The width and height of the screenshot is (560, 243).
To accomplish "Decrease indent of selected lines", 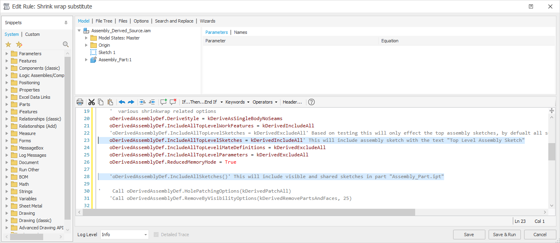I will tap(152, 102).
